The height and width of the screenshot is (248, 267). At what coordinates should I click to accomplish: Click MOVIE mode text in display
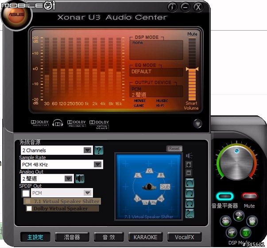click(140, 101)
